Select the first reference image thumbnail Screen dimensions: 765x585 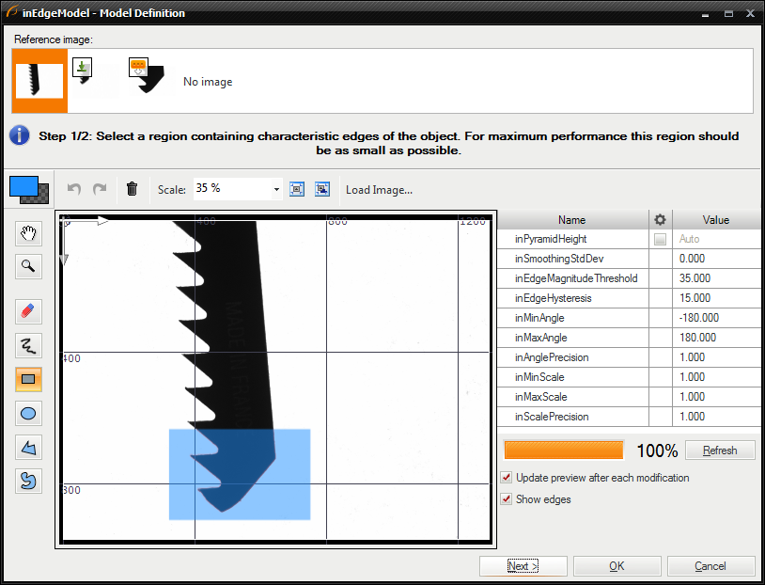(x=39, y=80)
